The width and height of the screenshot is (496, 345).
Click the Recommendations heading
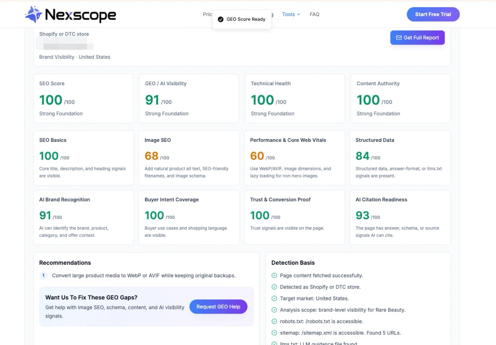pyautogui.click(x=65, y=263)
